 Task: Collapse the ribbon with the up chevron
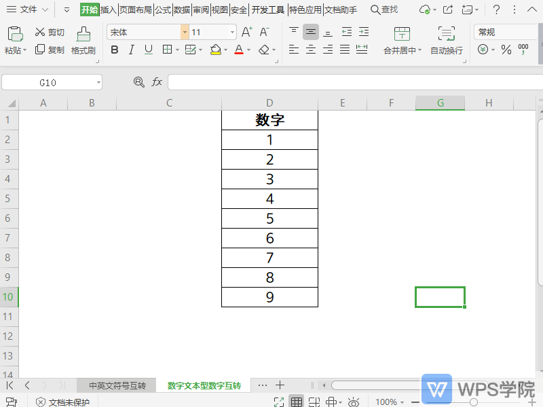pos(532,9)
